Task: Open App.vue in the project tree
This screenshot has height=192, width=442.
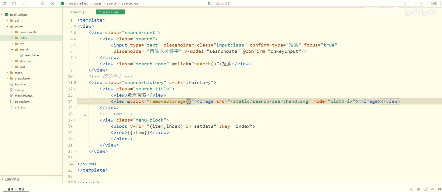Action: point(20,84)
